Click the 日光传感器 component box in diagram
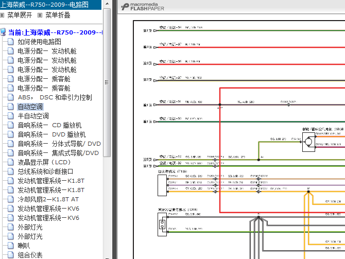 (162, 185)
